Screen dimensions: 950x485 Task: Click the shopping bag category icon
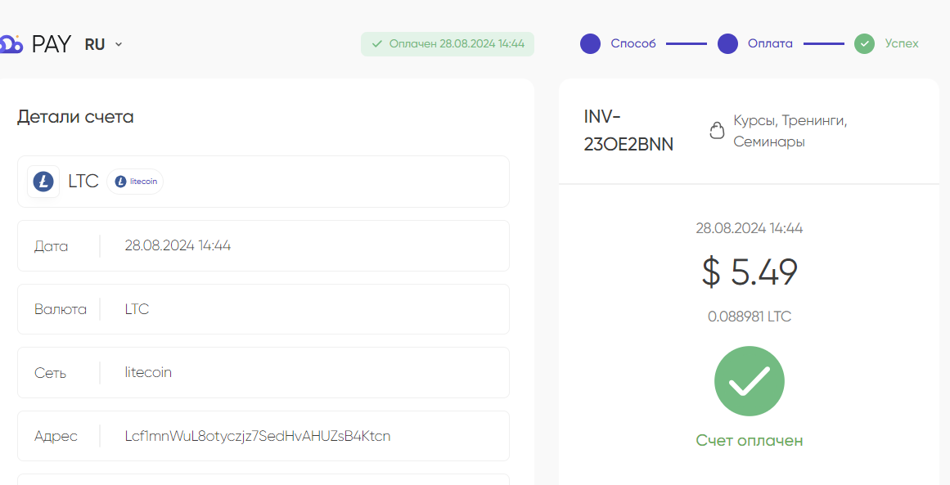[x=717, y=130]
